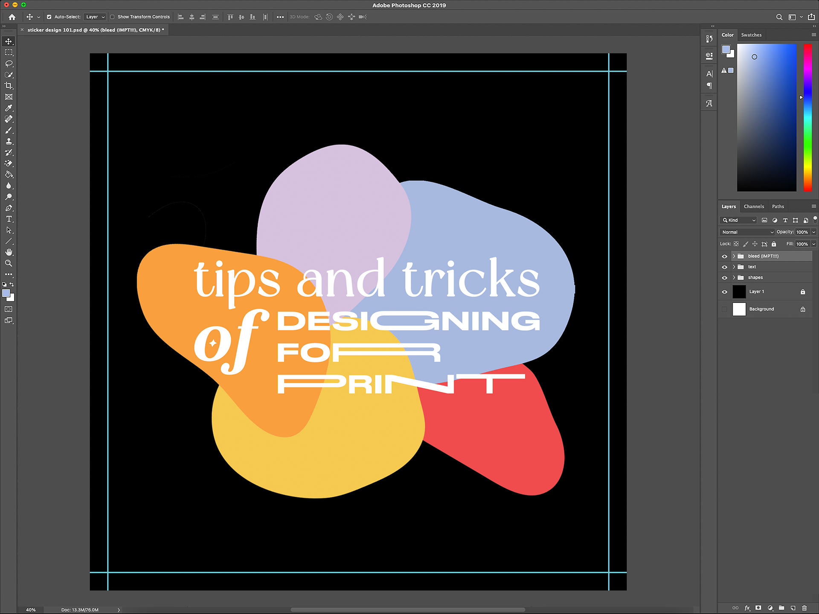Create a new layer from the panel footer
This screenshot has width=819, height=614.
(x=793, y=608)
